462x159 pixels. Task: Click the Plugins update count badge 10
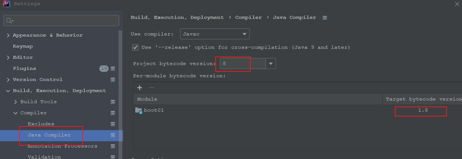coord(104,68)
